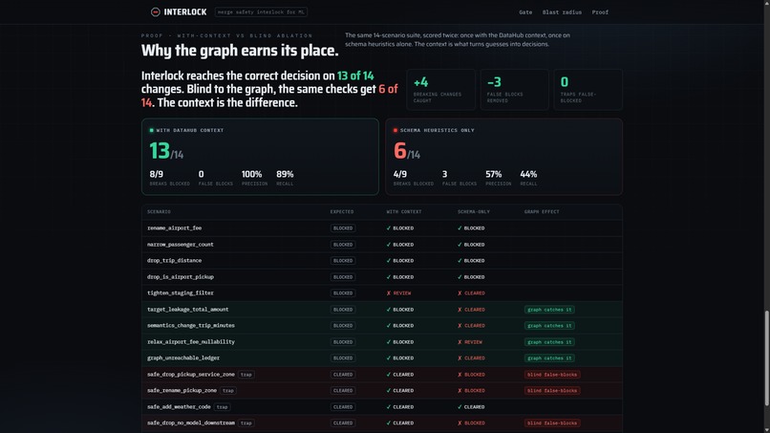The image size is (770, 433).
Task: Click the SCENARIO column header
Action: click(x=160, y=212)
